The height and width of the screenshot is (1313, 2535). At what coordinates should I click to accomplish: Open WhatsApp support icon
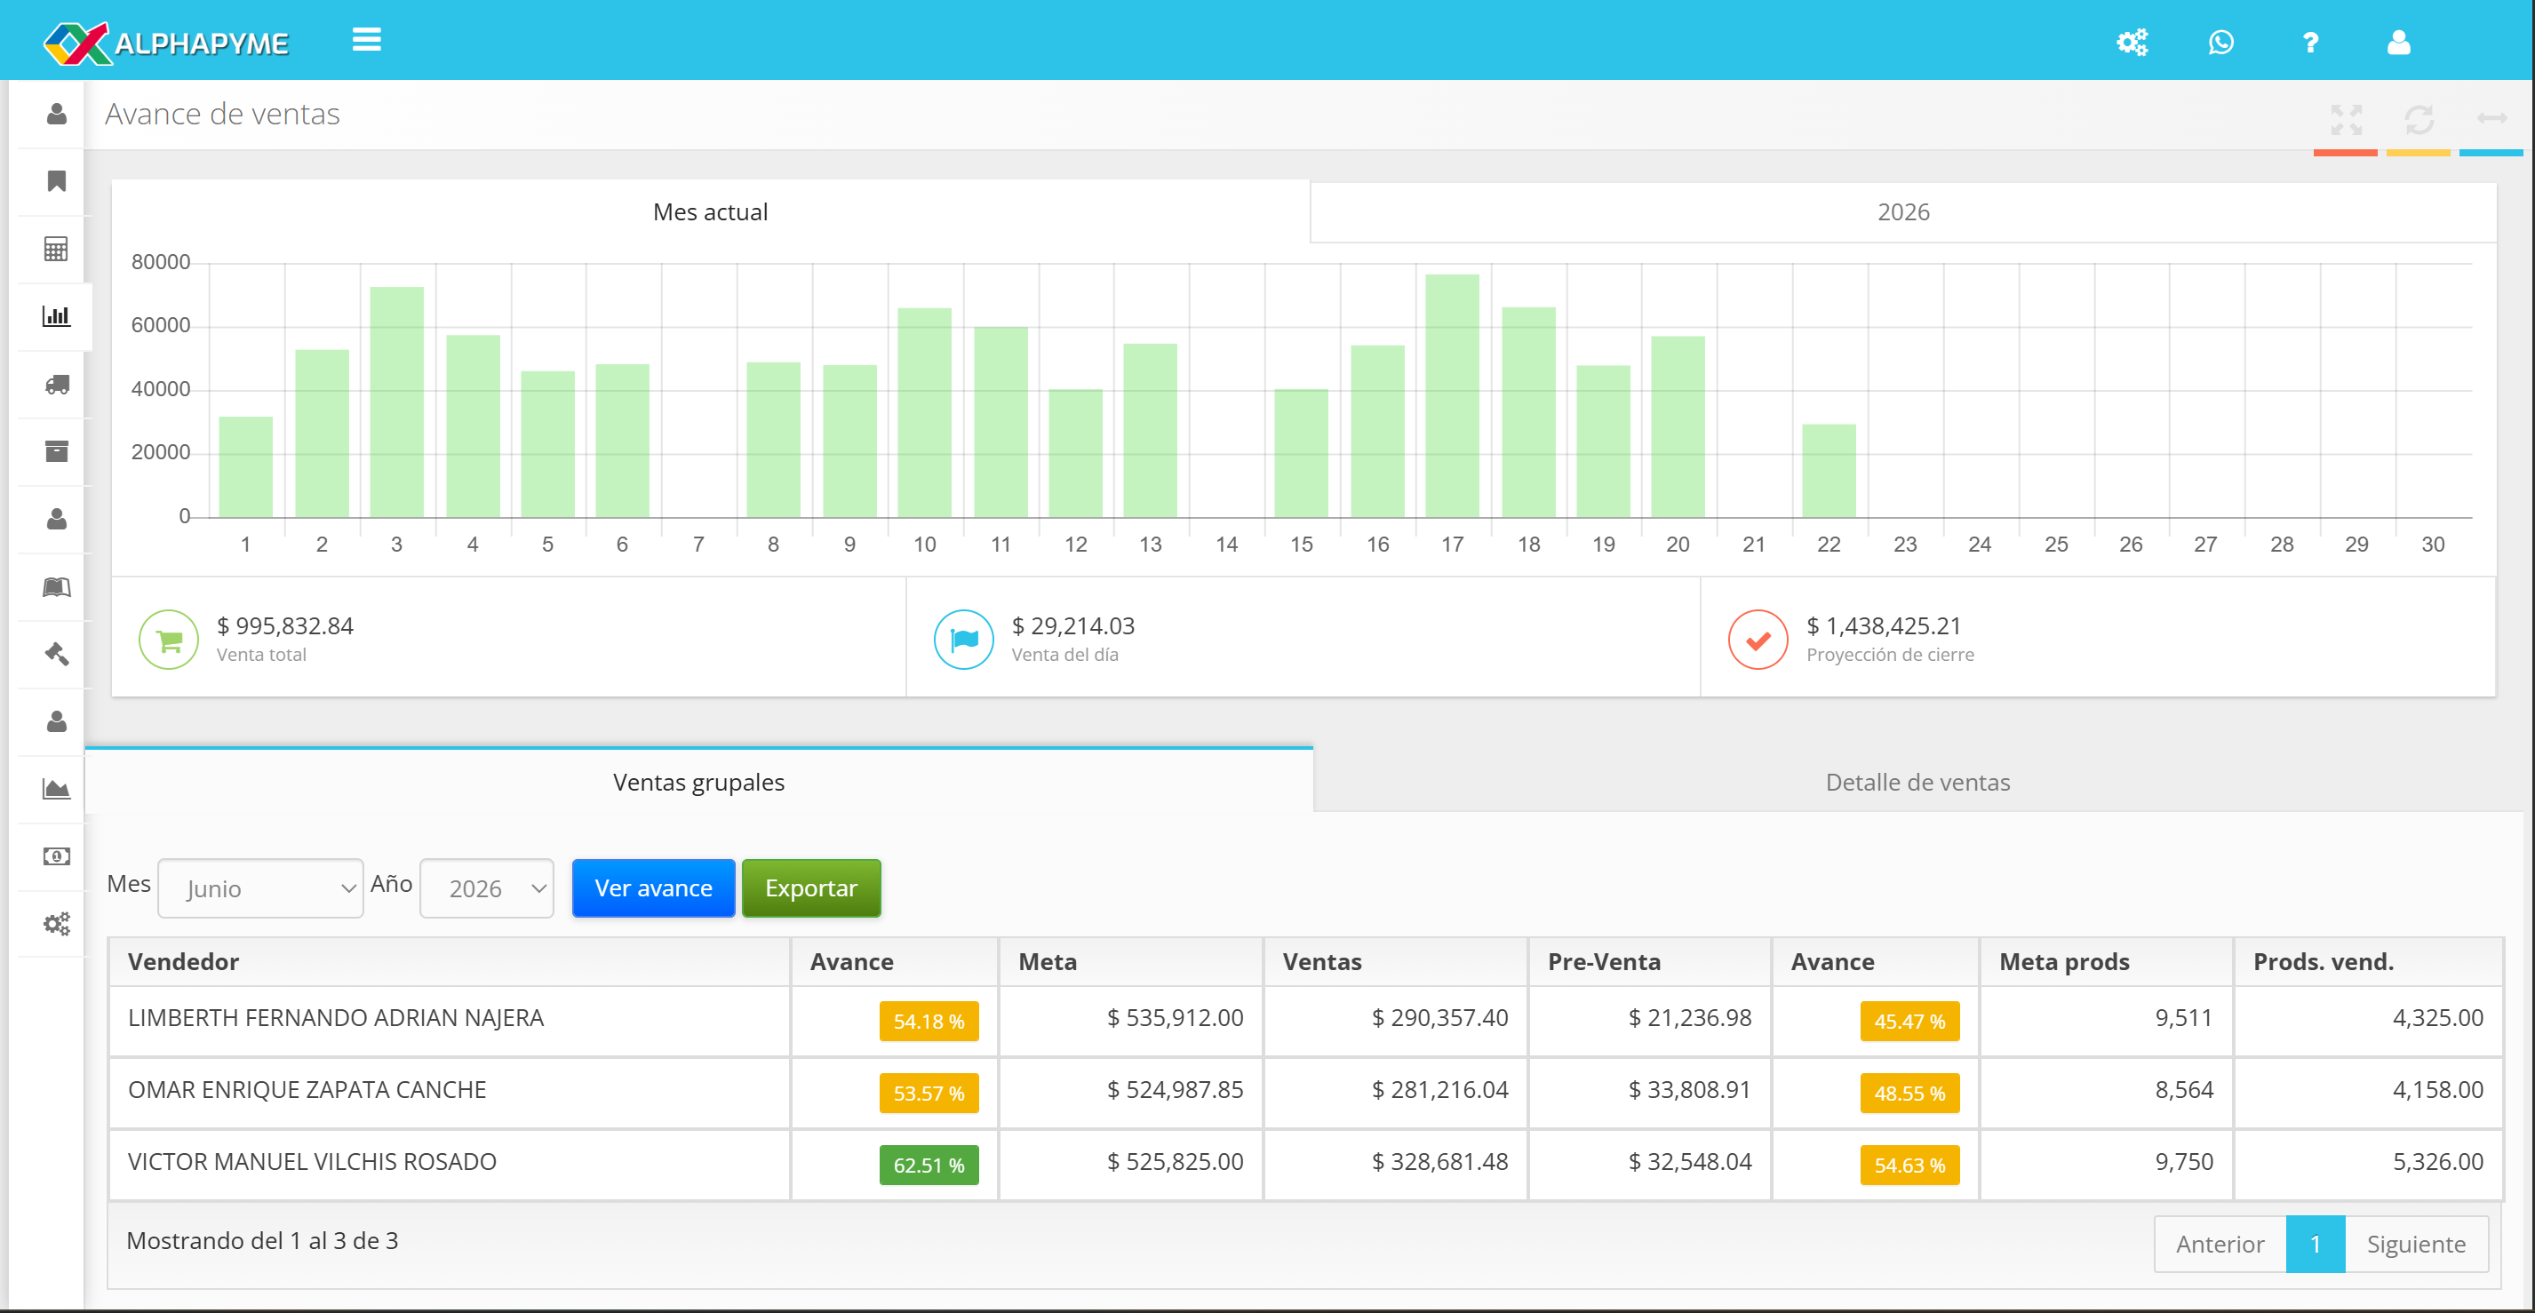2221,43
